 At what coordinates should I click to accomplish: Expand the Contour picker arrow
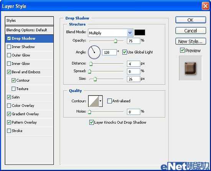point(101,101)
